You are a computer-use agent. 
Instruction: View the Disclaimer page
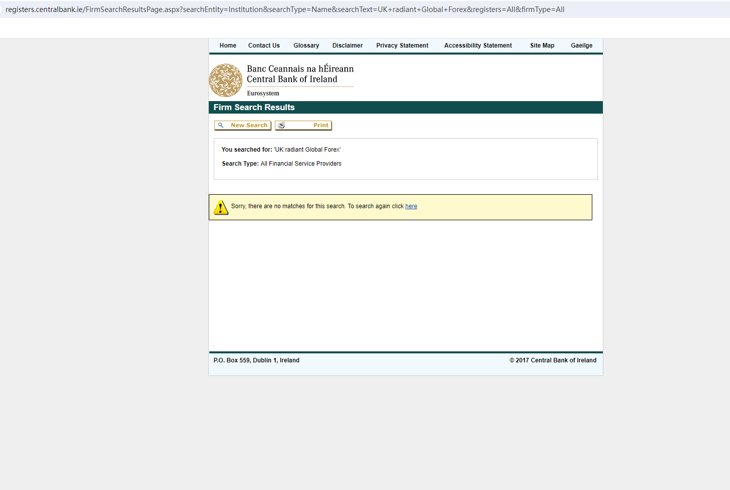[x=347, y=46]
